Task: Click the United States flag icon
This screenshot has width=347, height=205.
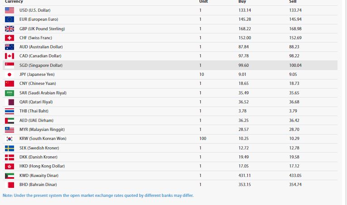Action: point(10,10)
